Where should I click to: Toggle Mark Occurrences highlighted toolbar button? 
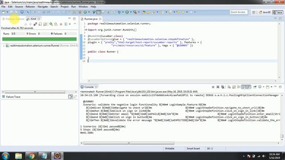99,12
